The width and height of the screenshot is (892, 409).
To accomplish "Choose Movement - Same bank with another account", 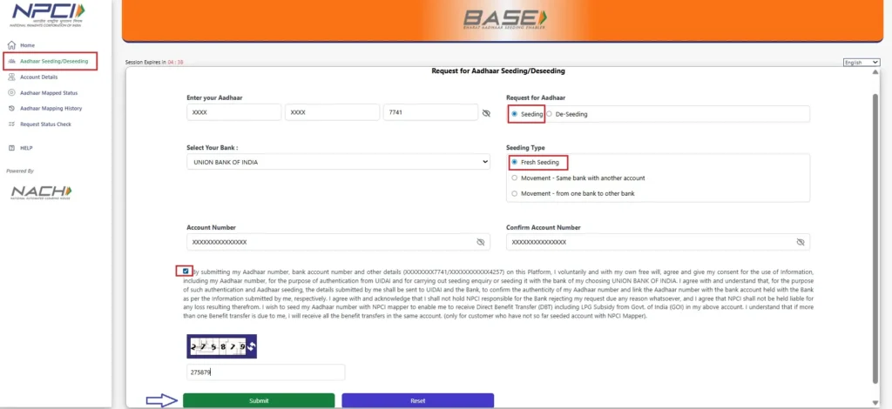I will (514, 178).
